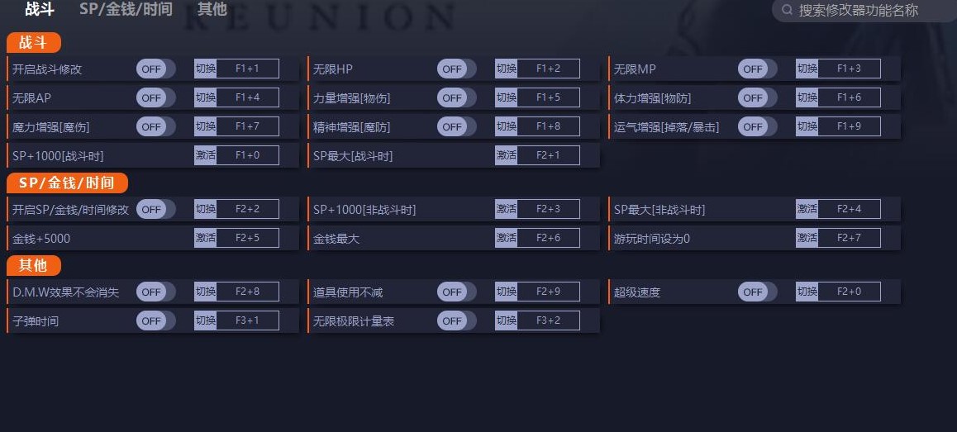Open the 其他 tab

[x=212, y=10]
